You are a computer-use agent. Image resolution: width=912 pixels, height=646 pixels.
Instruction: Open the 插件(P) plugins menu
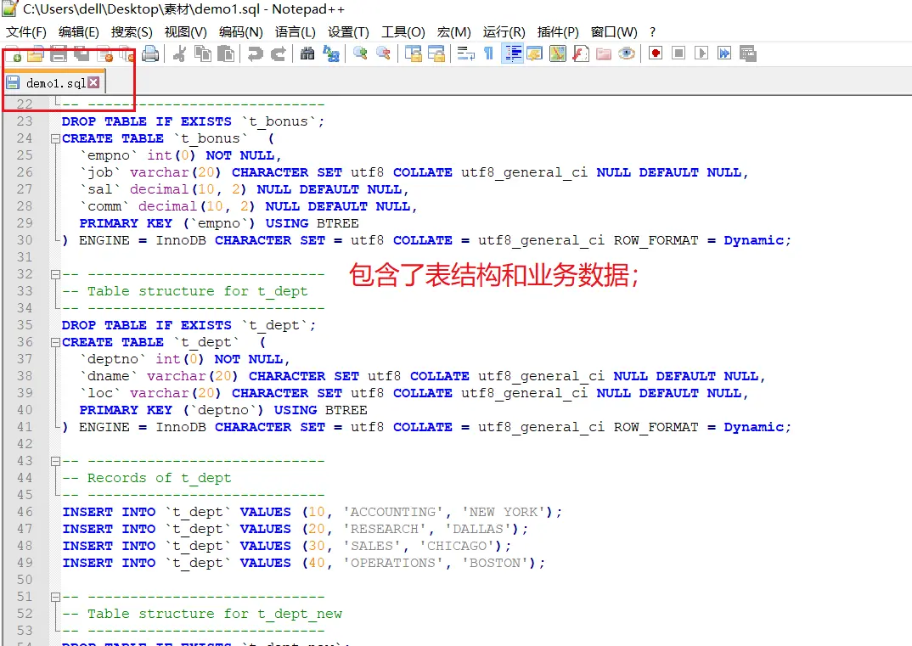pyautogui.click(x=558, y=32)
